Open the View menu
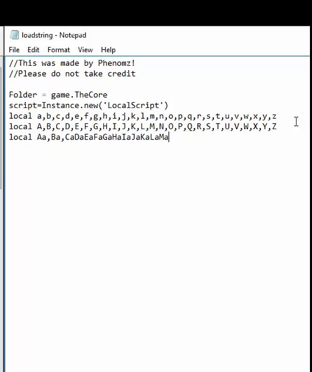312x372 pixels. 85,50
